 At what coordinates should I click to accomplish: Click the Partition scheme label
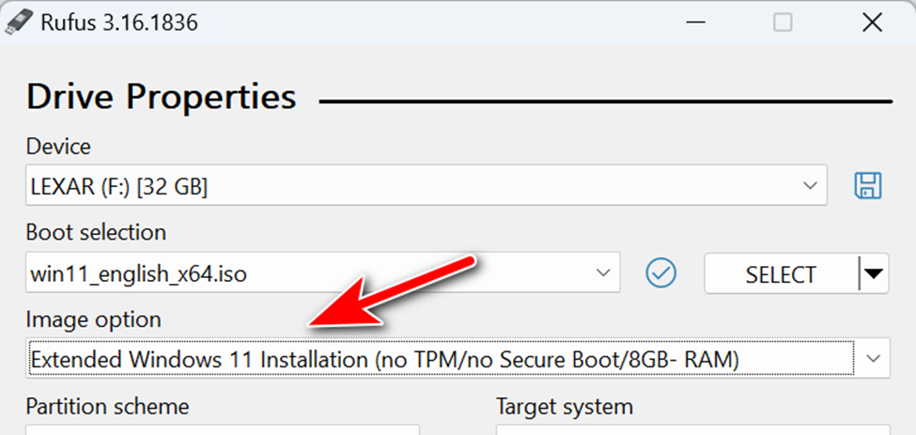point(107,407)
